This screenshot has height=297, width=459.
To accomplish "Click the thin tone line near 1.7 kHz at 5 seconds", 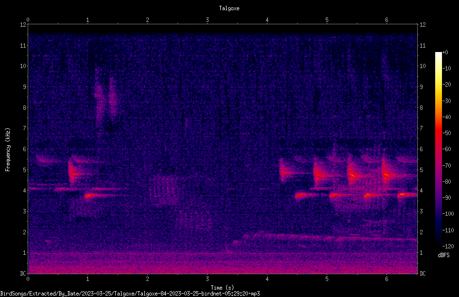I will pyautogui.click(x=327, y=237).
